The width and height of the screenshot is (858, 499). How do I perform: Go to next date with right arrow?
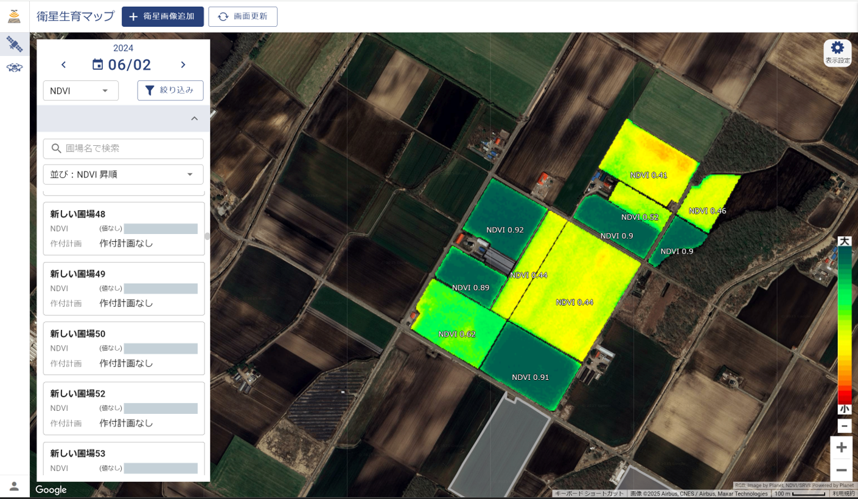click(183, 65)
